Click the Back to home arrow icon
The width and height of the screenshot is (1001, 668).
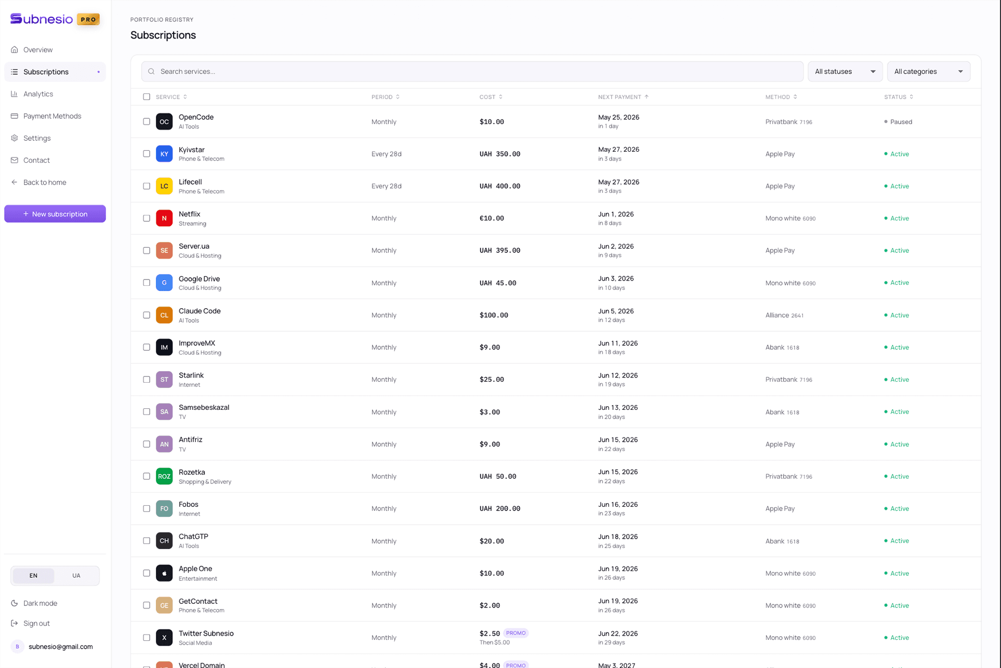(x=15, y=182)
